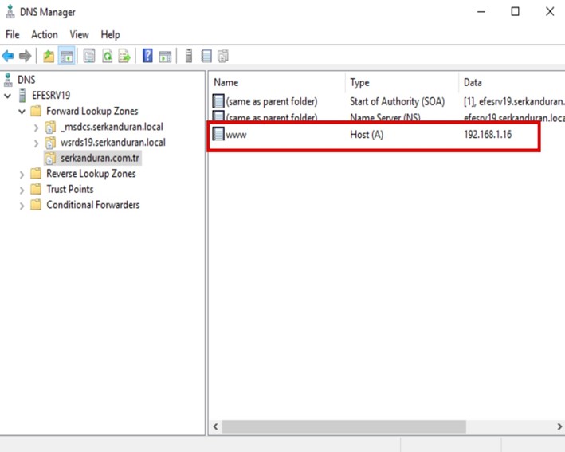Click the Up One Level folder icon
The image size is (565, 452).
pos(49,56)
